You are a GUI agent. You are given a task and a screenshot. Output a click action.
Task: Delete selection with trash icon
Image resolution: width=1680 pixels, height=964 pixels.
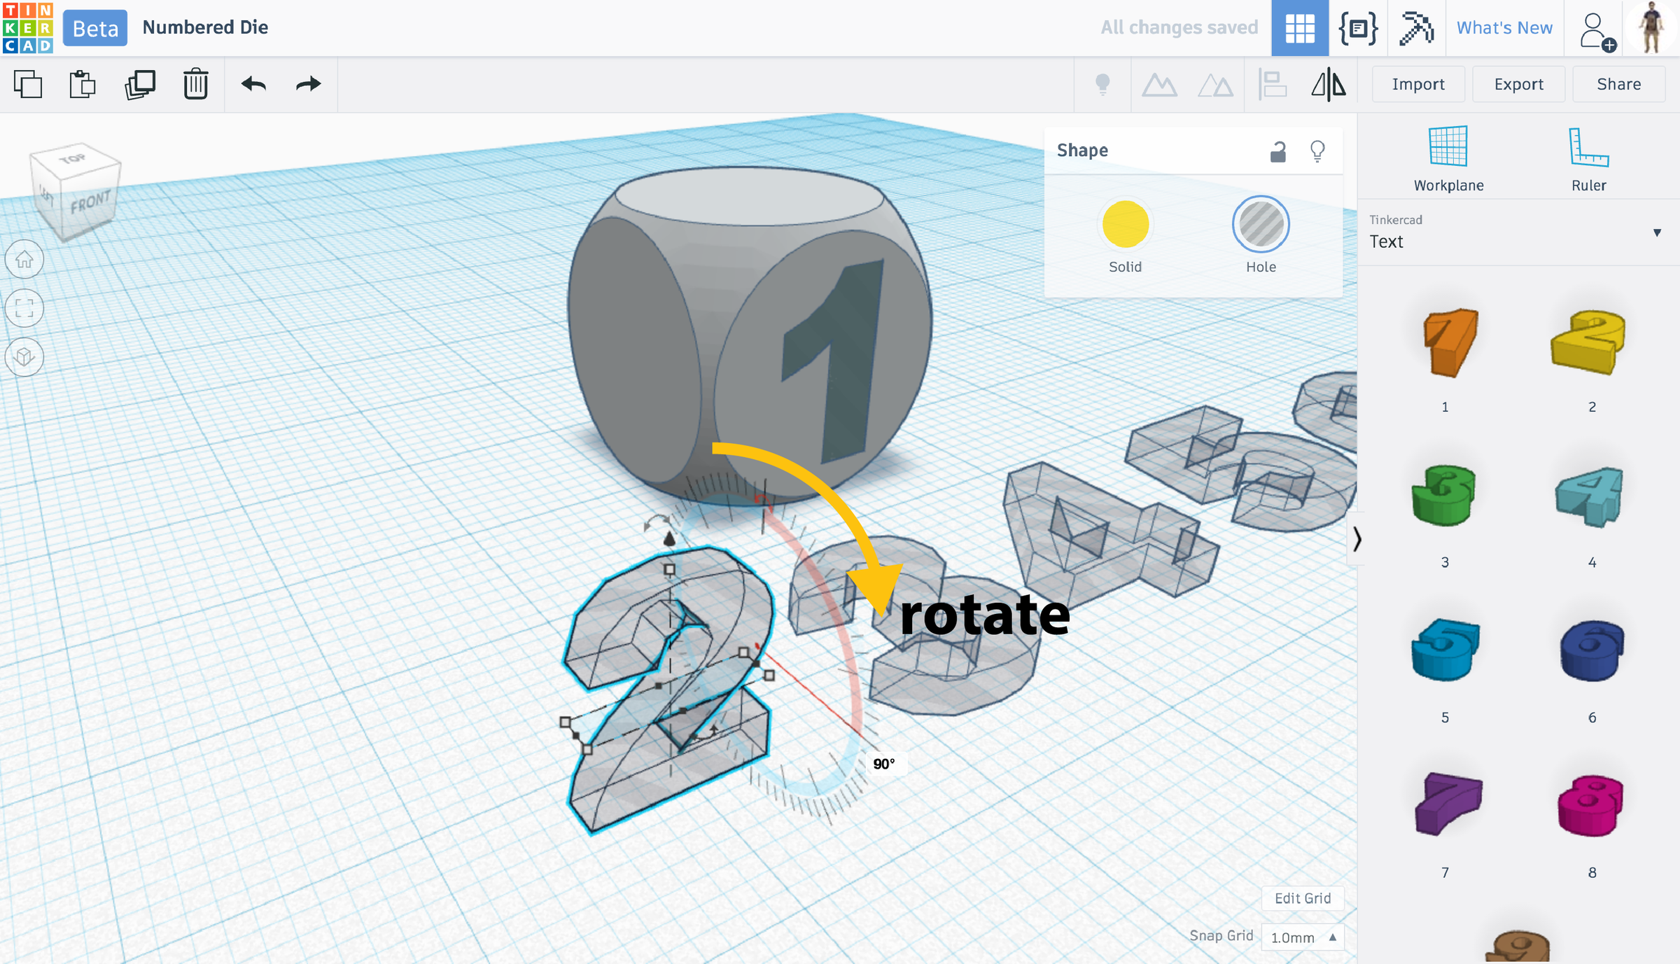pyautogui.click(x=196, y=84)
